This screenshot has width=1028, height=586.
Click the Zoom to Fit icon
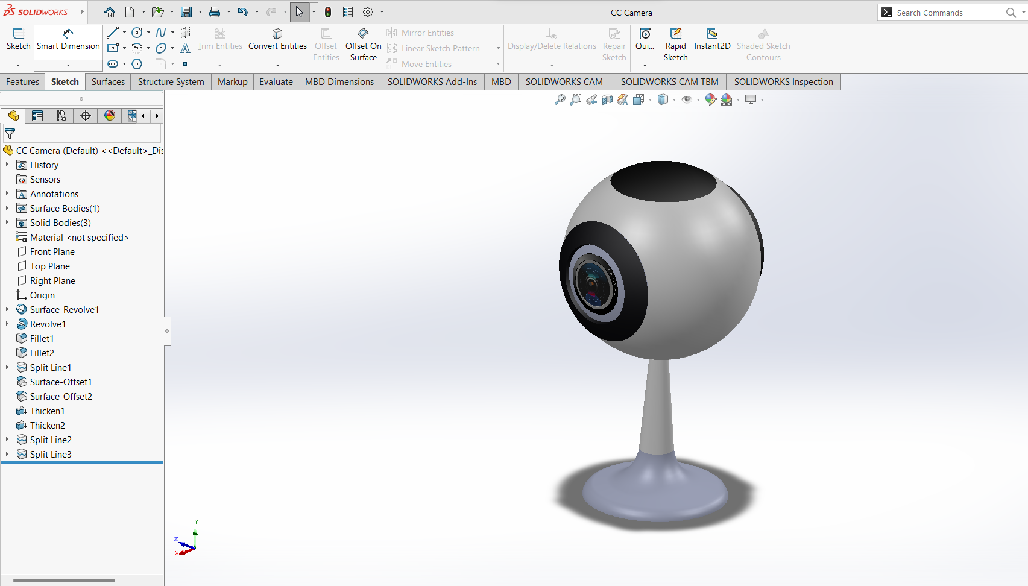(x=560, y=99)
